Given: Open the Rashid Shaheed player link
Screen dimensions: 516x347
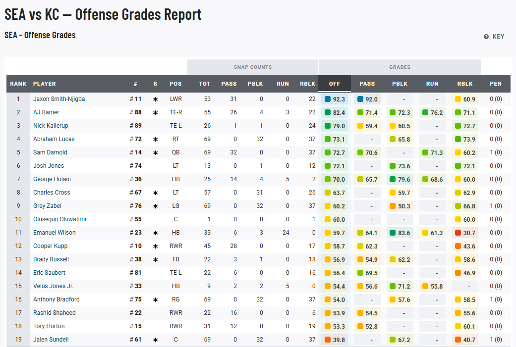Looking at the screenshot, I should pyautogui.click(x=55, y=313).
